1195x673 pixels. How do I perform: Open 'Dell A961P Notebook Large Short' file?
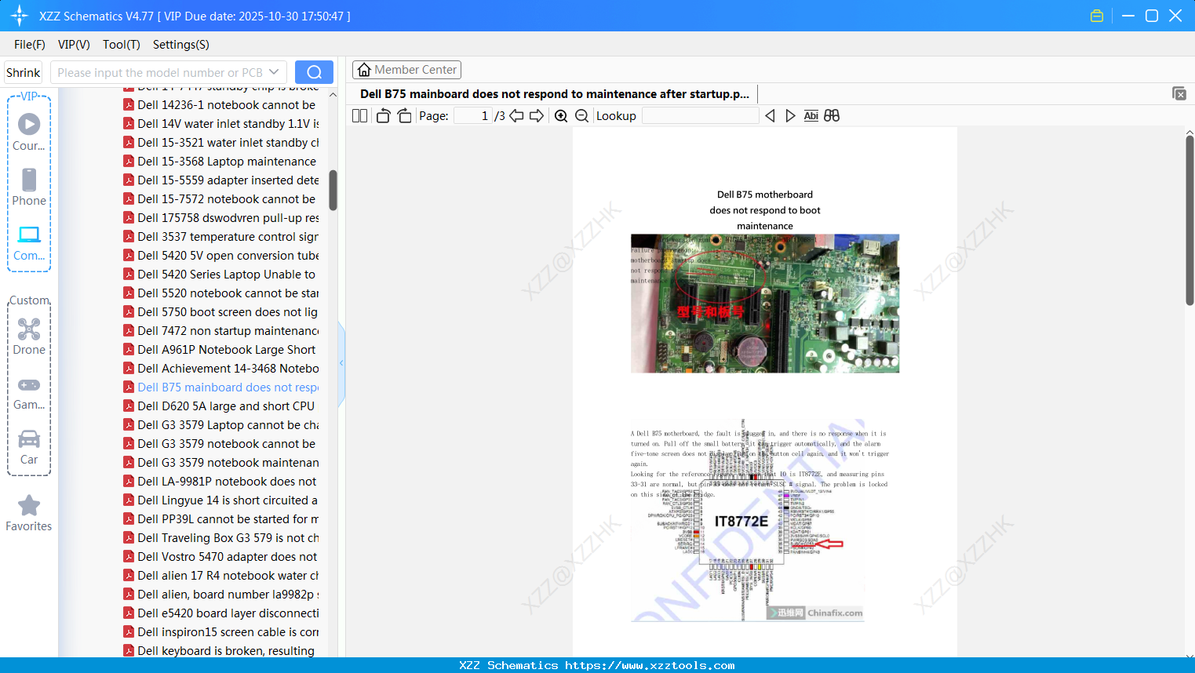221,350
